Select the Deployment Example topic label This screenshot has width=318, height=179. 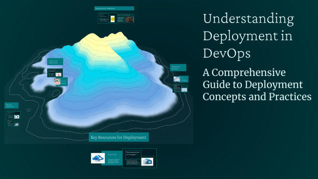point(178,68)
